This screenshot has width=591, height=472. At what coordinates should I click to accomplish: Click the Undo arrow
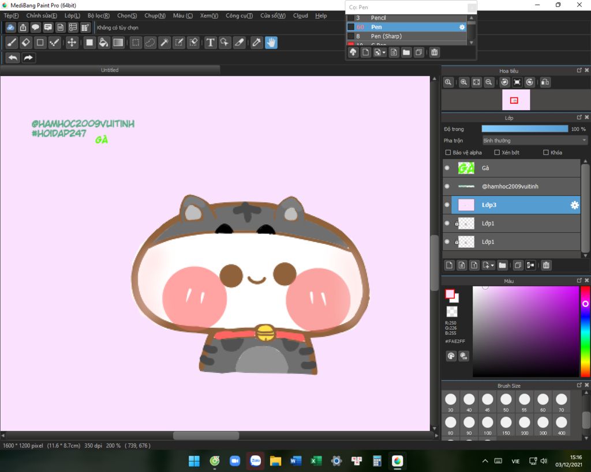point(13,58)
